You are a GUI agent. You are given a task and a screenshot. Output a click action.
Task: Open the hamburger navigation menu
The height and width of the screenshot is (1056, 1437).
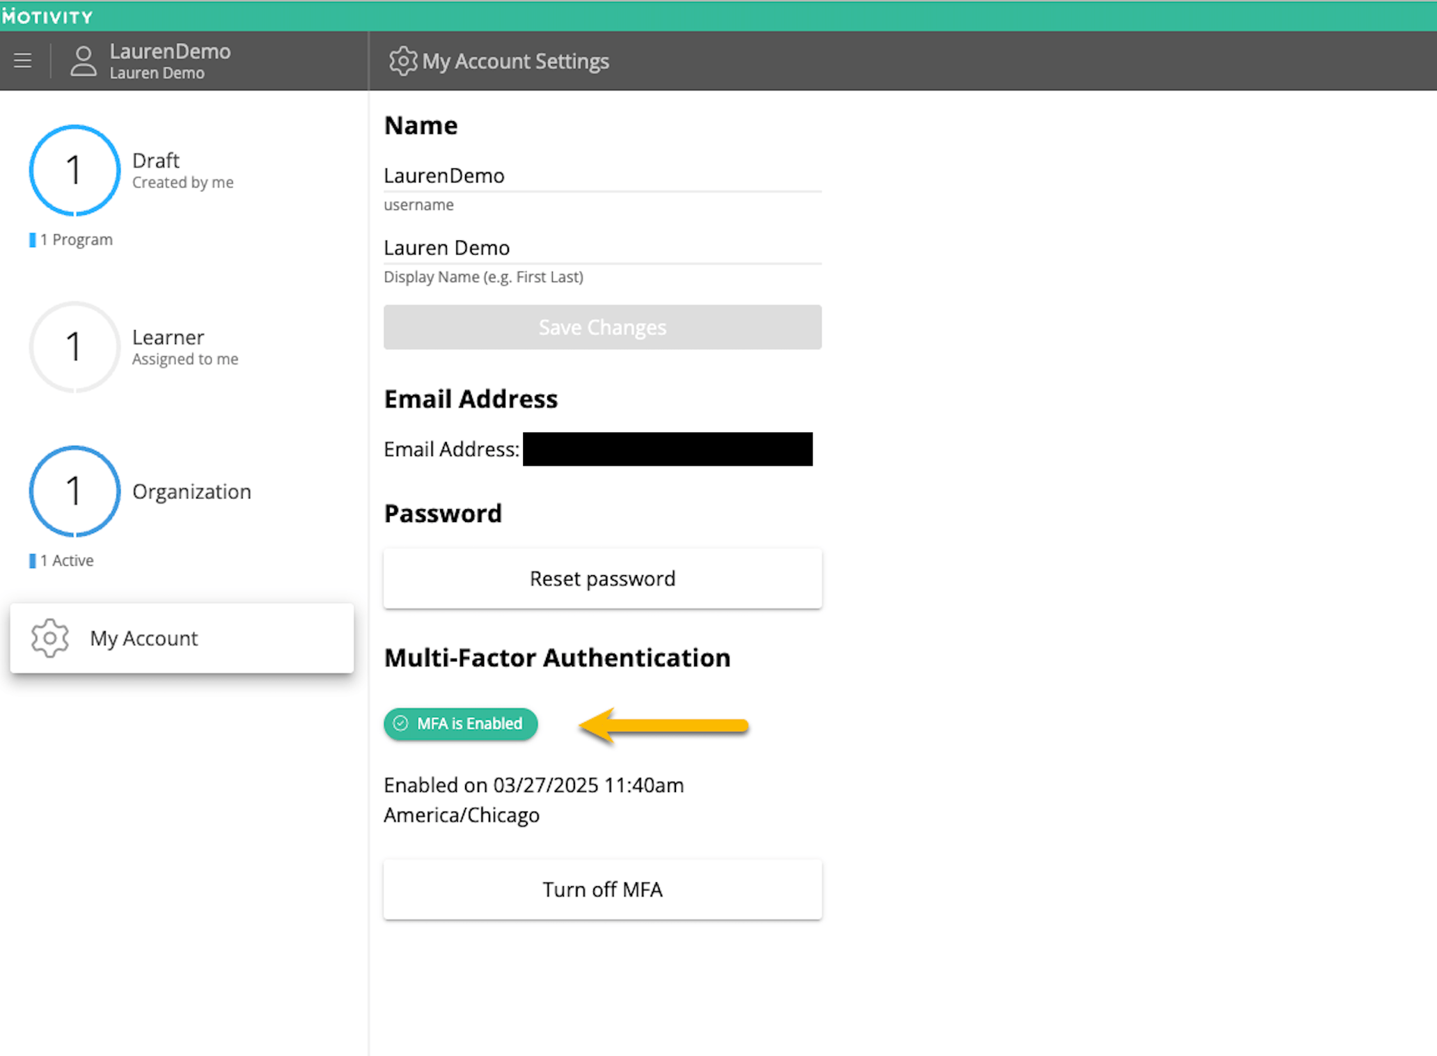[x=23, y=61]
